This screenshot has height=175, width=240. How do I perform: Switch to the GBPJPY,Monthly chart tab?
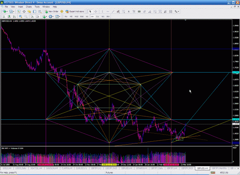click(219, 168)
